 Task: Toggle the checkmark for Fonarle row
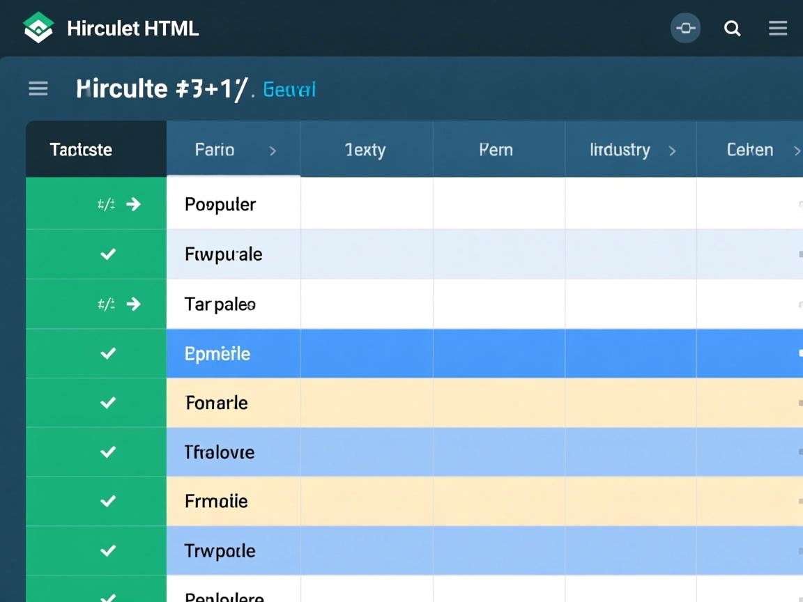[x=108, y=403]
